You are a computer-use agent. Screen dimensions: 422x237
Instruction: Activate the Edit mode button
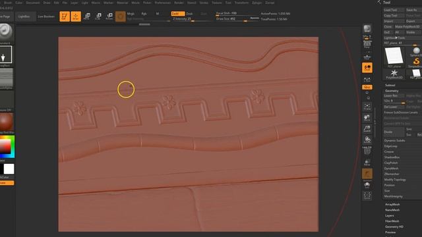tap(65, 16)
